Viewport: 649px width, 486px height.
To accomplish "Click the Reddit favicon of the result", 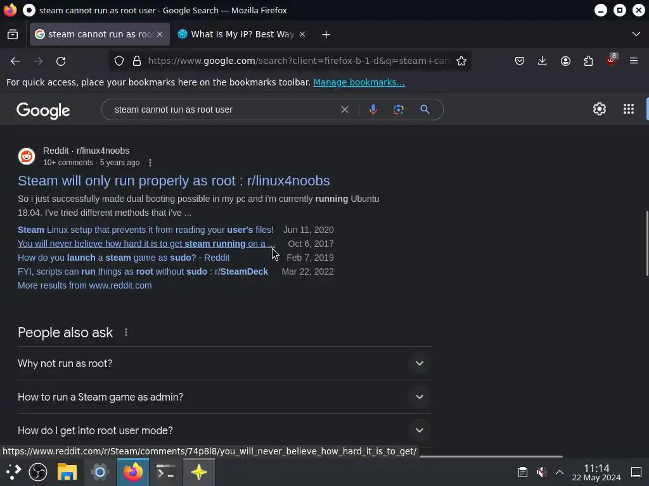I will click(27, 156).
